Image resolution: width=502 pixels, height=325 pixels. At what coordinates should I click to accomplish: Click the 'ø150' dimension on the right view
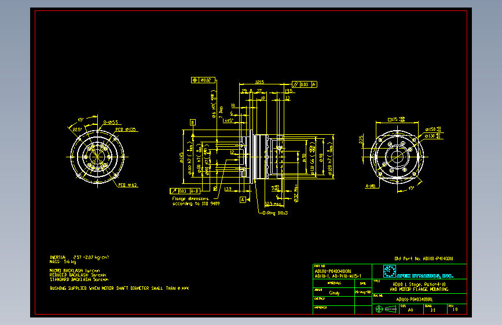point(433,129)
